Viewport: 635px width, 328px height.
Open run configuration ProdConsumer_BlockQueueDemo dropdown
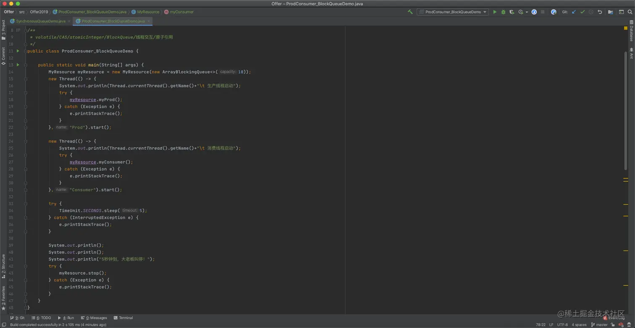pos(453,12)
